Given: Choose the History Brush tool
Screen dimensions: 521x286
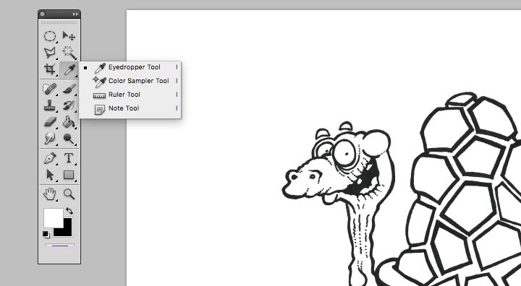Looking at the screenshot, I should [x=69, y=105].
